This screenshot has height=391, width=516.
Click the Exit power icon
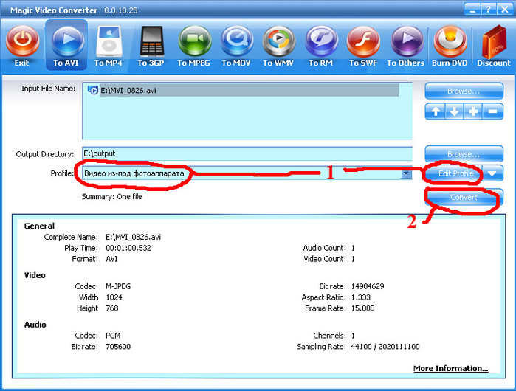tap(22, 41)
